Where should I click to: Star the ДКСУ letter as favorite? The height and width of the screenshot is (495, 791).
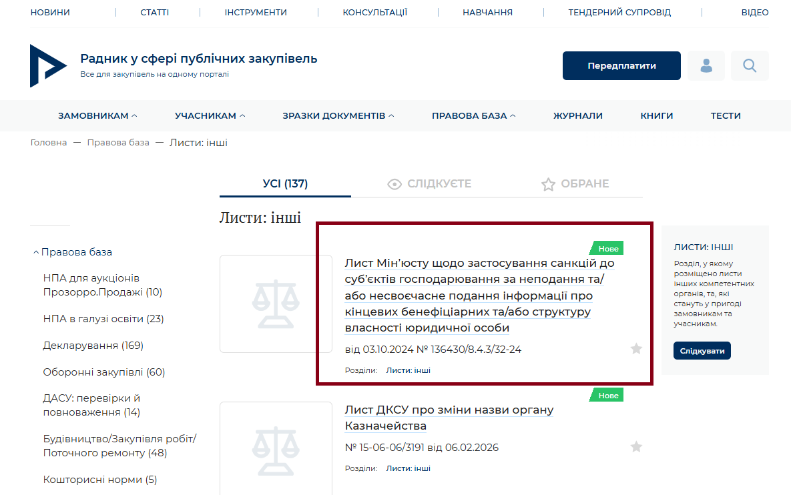(x=636, y=447)
